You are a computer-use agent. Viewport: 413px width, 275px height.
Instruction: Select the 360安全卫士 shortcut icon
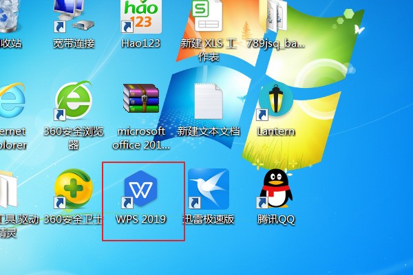tap(73, 189)
